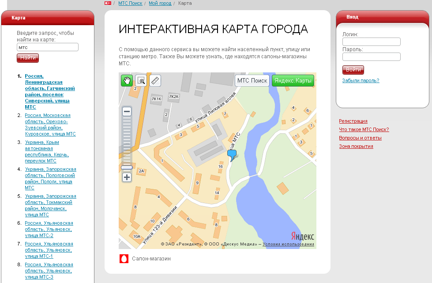This screenshot has height=283, width=432.
Task: Click building 14 on the map
Action: pos(217,193)
